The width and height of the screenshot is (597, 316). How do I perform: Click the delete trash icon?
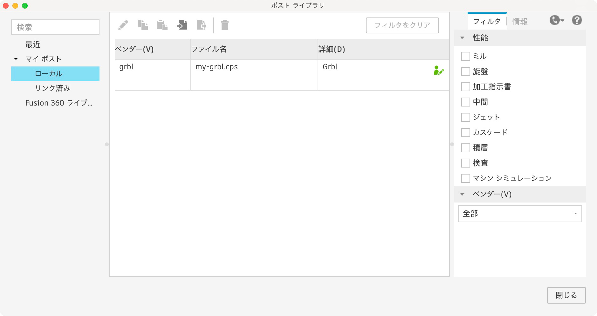click(x=225, y=25)
